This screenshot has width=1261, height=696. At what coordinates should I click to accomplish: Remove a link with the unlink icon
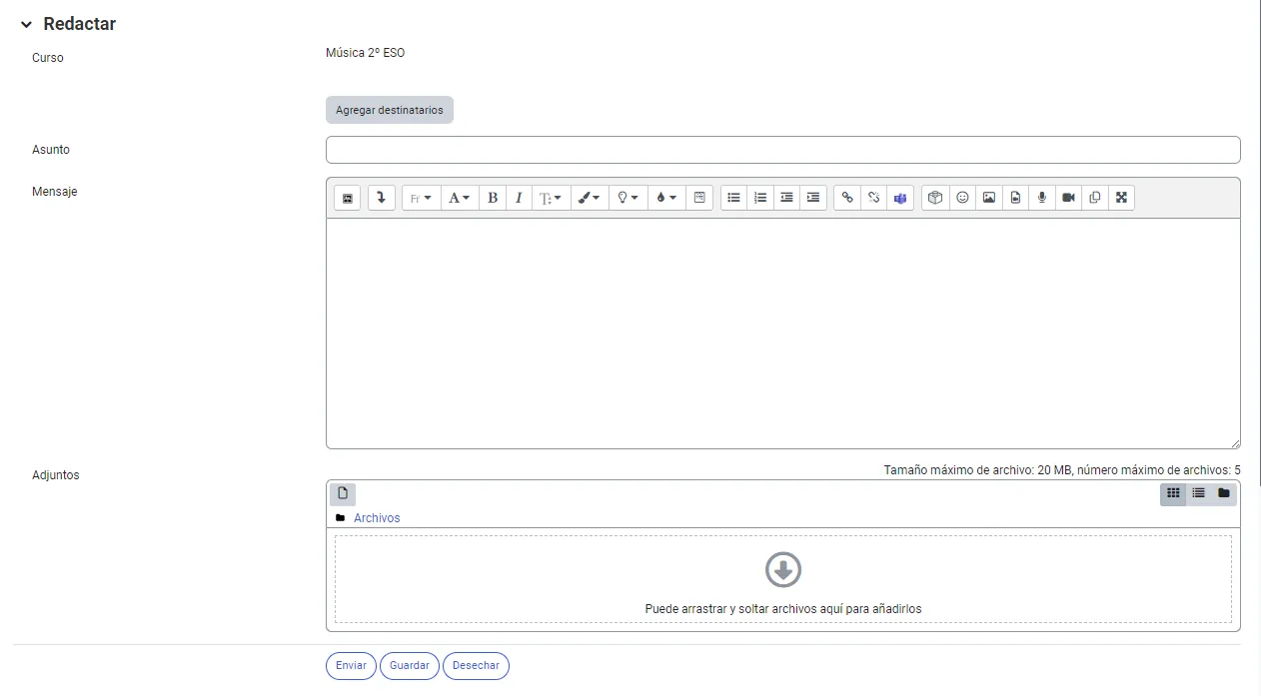point(873,197)
